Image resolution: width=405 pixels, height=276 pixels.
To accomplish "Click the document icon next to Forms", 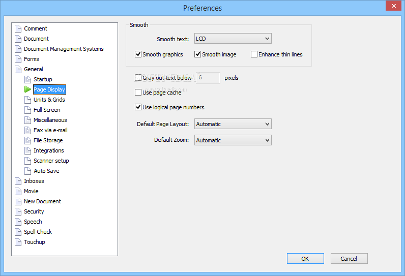I will coord(18,59).
